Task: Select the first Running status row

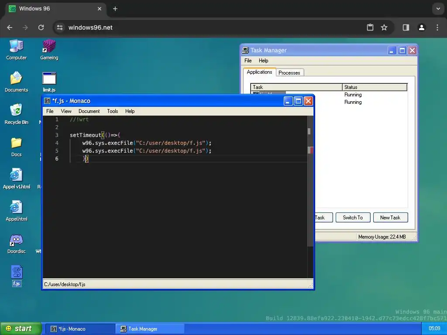Action: 353,95
